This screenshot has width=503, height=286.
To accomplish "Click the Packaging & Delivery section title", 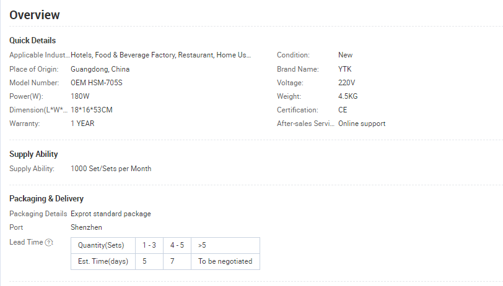I will [46, 199].
